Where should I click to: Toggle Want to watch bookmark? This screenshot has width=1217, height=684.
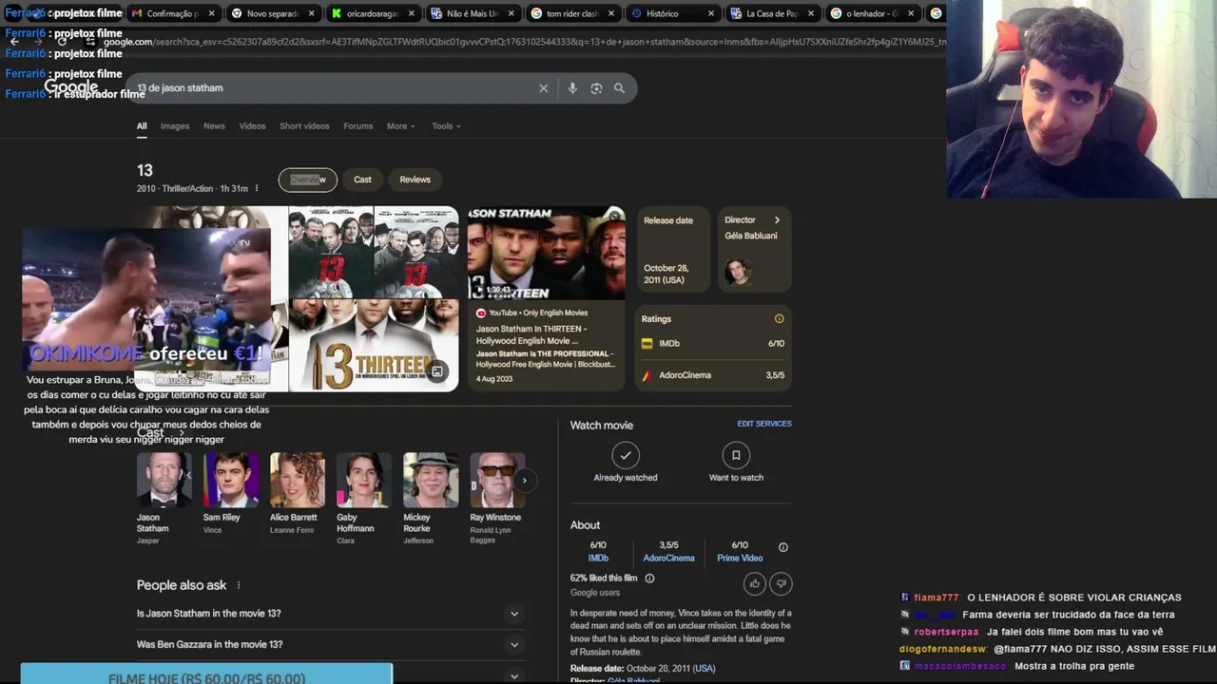pos(736,456)
